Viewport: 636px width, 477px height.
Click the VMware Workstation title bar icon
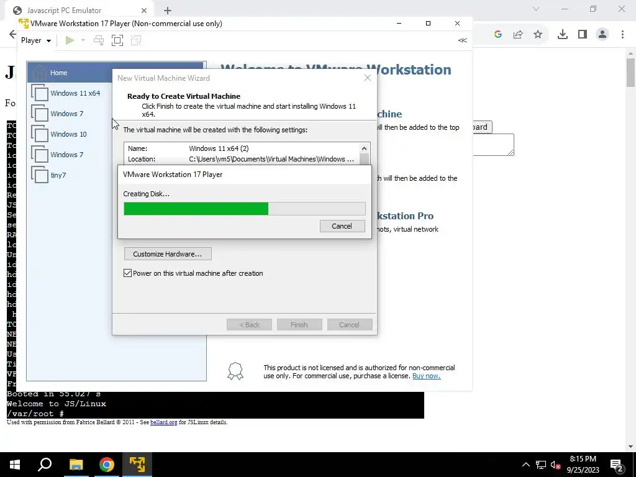coord(24,23)
